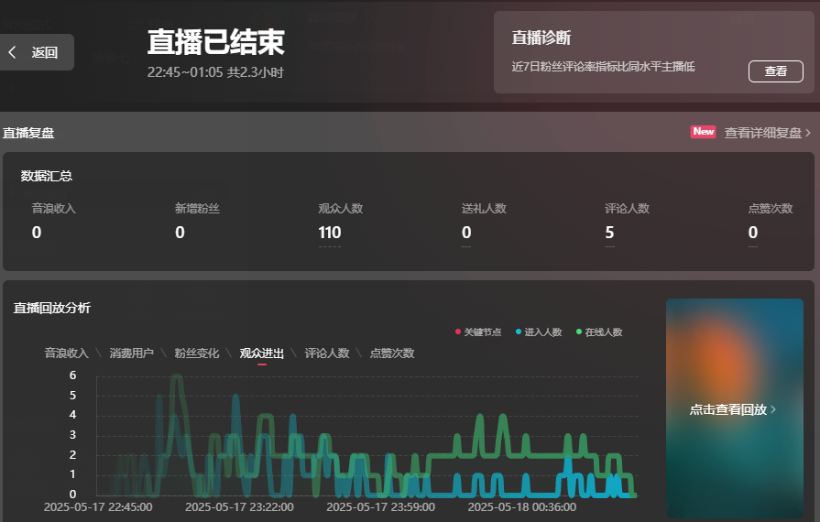Click the 近7日粉丝评论率 diagnosis text

click(x=603, y=66)
